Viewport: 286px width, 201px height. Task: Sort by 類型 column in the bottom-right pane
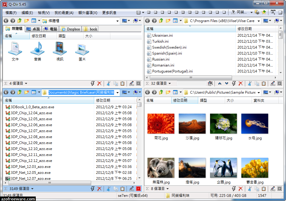[x=211, y=100]
